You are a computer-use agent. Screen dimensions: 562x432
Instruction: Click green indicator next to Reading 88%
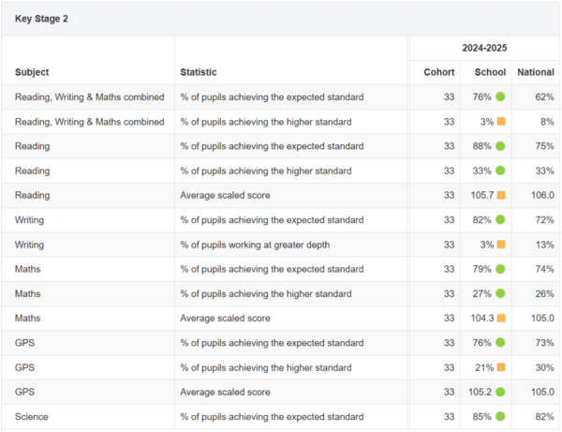click(x=501, y=146)
